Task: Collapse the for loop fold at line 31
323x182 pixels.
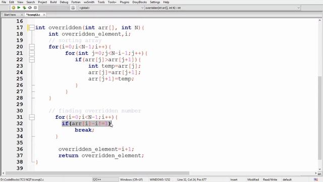Action: point(32,117)
